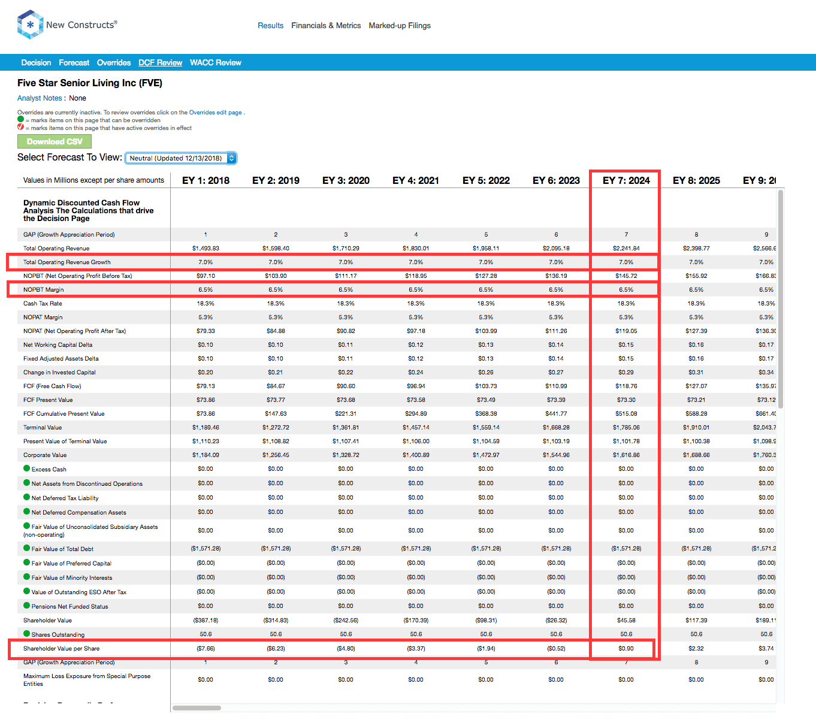Follow the Overrides edit page link
The height and width of the screenshot is (726, 816).
(x=216, y=113)
